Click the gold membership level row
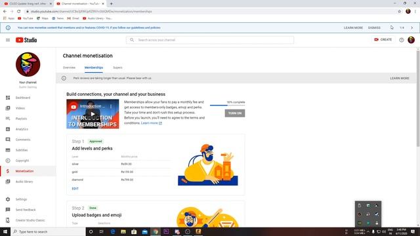This screenshot has width=420, height=236. (121, 172)
